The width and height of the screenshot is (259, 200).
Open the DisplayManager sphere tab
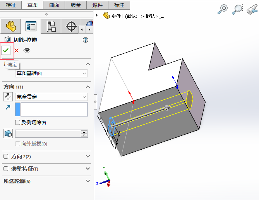coord(89,23)
